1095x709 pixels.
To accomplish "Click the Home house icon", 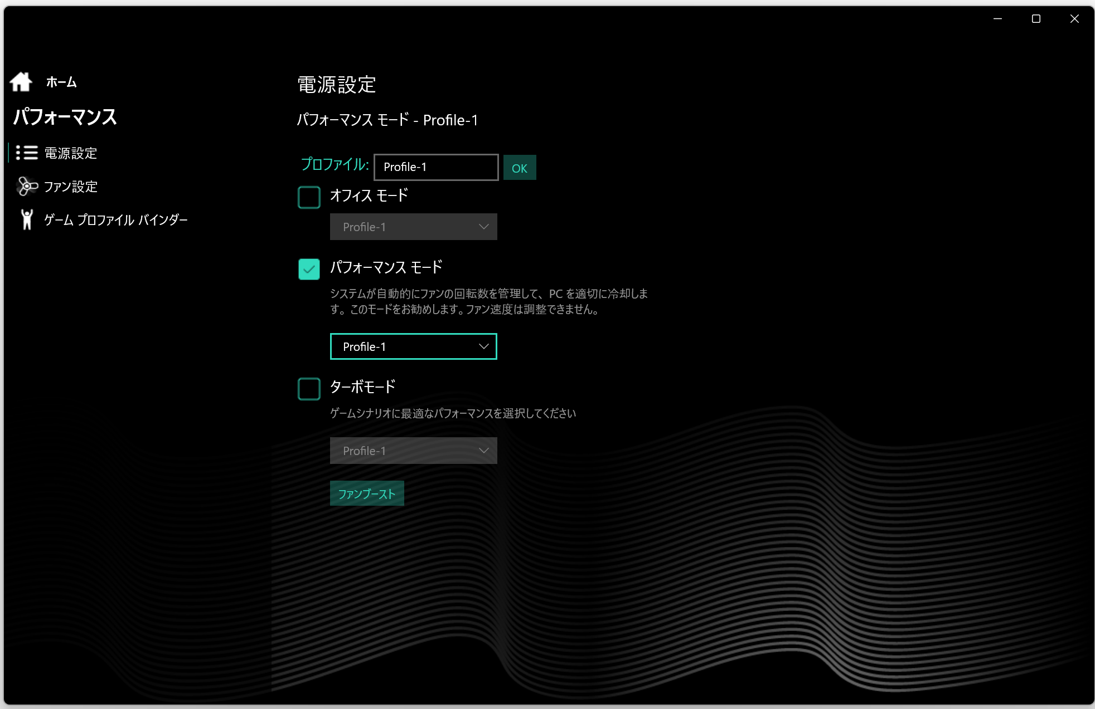I will tap(21, 82).
